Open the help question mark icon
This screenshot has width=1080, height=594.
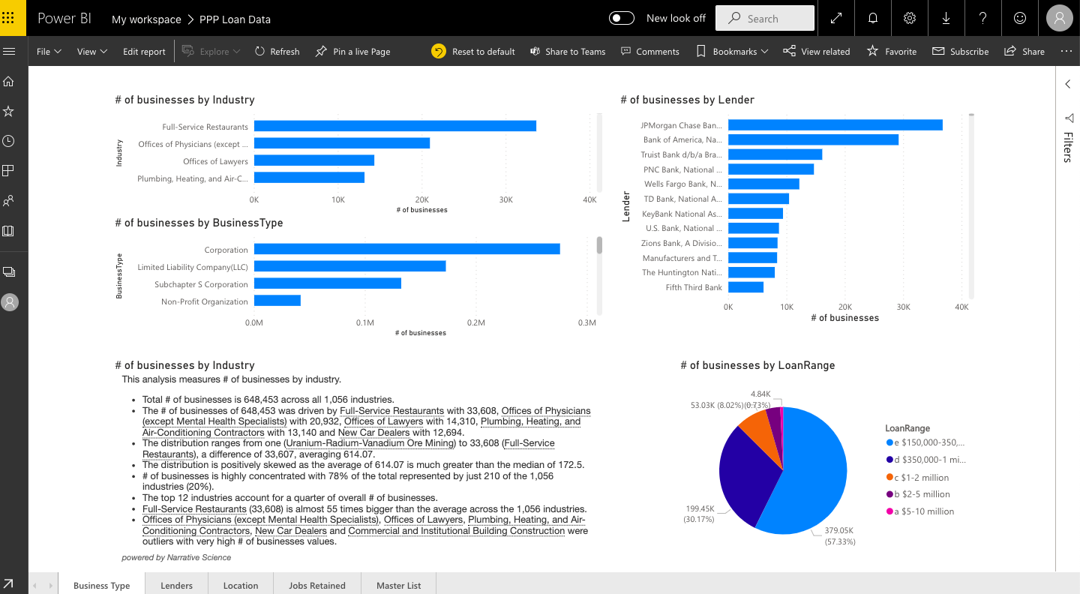[x=983, y=18]
